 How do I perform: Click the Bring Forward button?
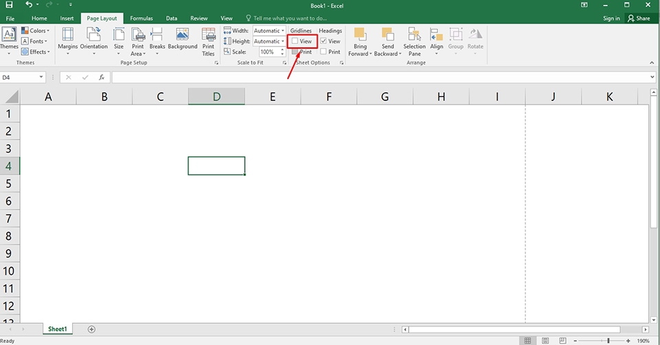(x=360, y=41)
